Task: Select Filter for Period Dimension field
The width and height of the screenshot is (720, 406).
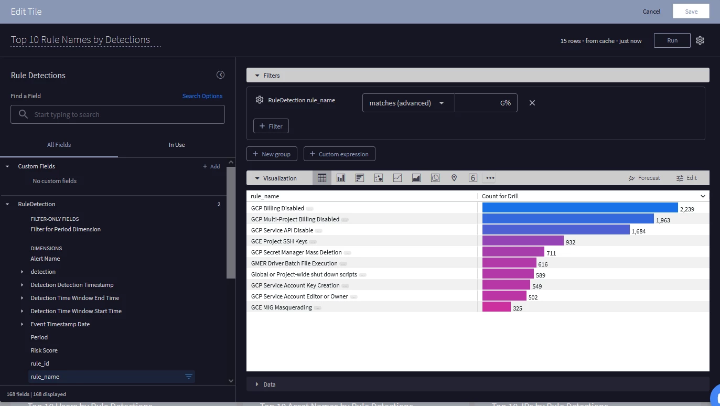Action: [66, 229]
